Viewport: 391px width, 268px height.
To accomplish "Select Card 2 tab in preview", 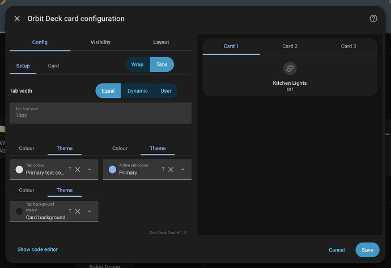I will click(x=290, y=46).
